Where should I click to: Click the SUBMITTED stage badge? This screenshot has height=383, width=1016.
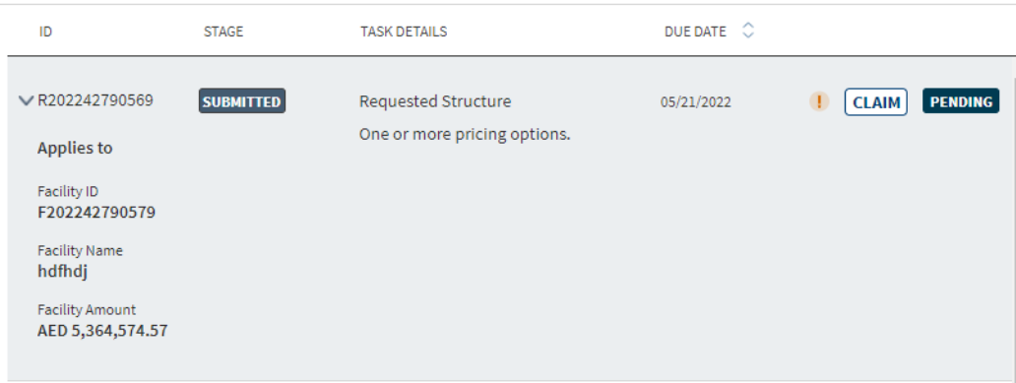point(241,101)
